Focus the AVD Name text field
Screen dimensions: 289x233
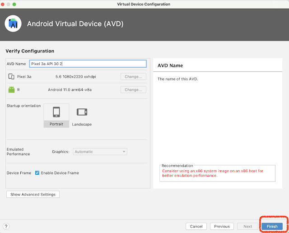point(88,64)
